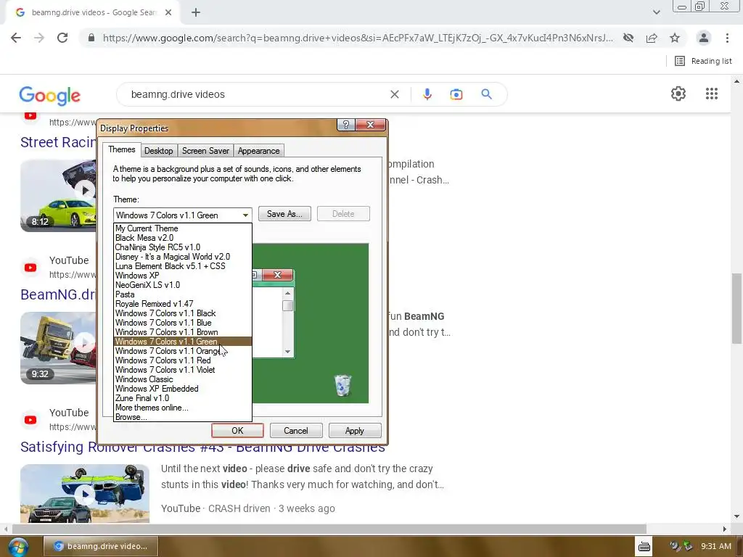Click the Display Properties help button
743x557 pixels.
pyautogui.click(x=346, y=125)
